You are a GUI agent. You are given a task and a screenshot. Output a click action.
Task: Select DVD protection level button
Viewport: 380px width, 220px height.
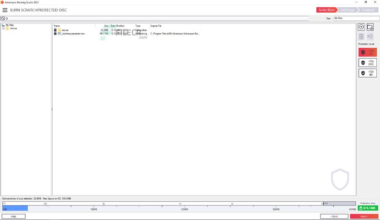tap(367, 63)
